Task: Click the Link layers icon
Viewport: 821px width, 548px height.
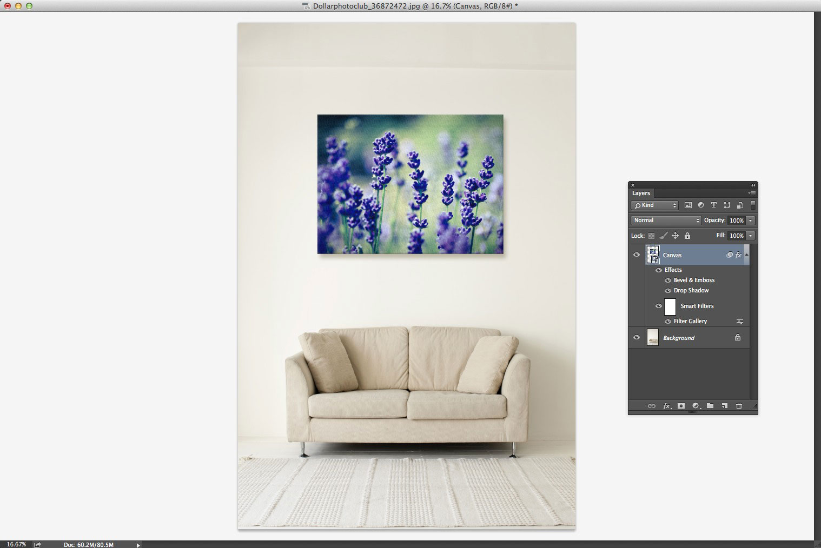Action: 652,406
